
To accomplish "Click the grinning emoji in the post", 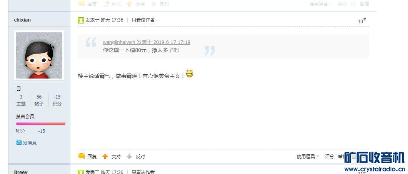I will 190,74.
